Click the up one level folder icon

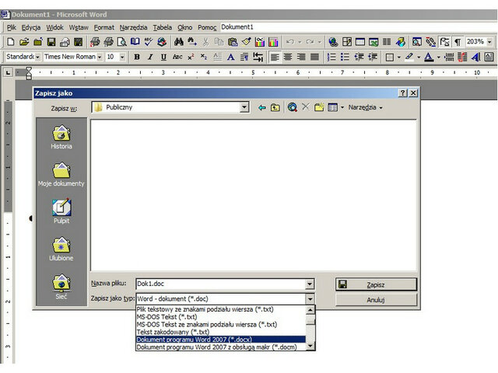275,107
